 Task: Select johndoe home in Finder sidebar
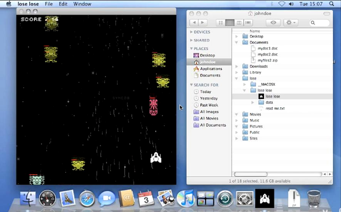point(209,62)
